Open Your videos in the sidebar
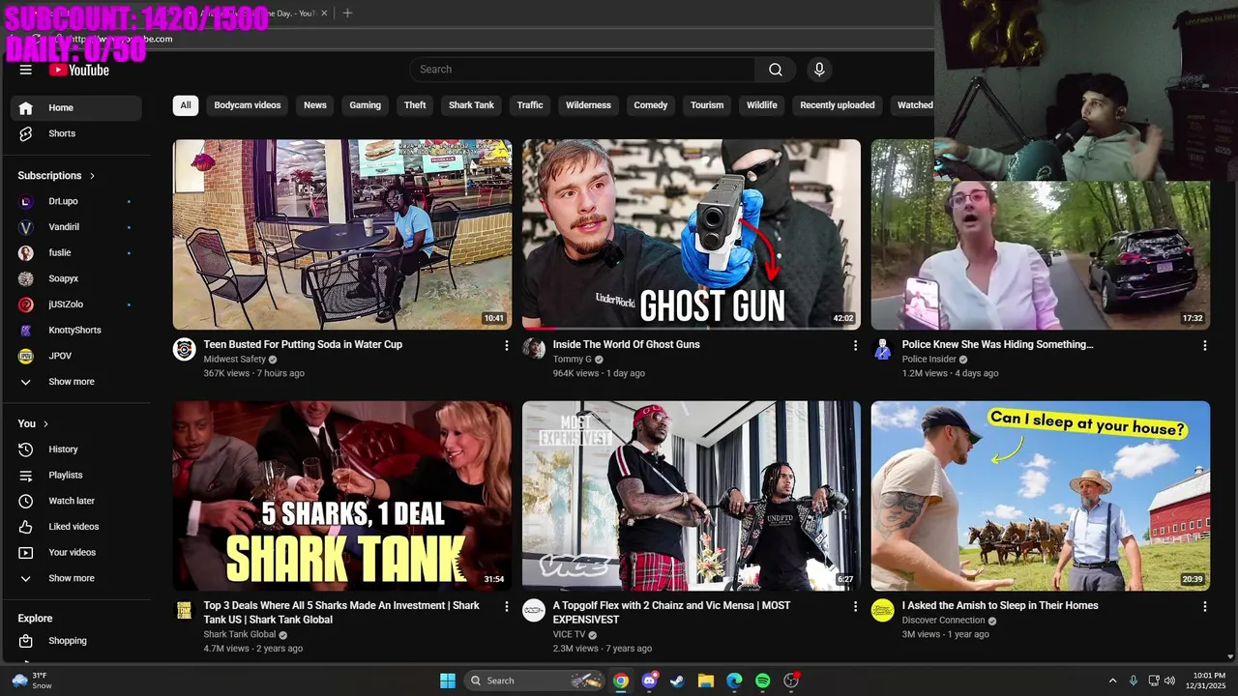The width and height of the screenshot is (1238, 696). [x=76, y=552]
